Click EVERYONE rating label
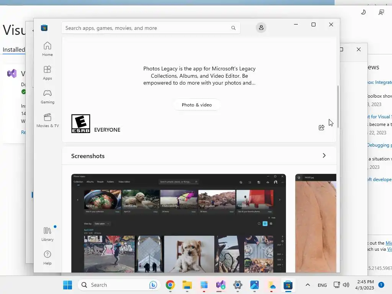392x294 pixels. tap(107, 130)
